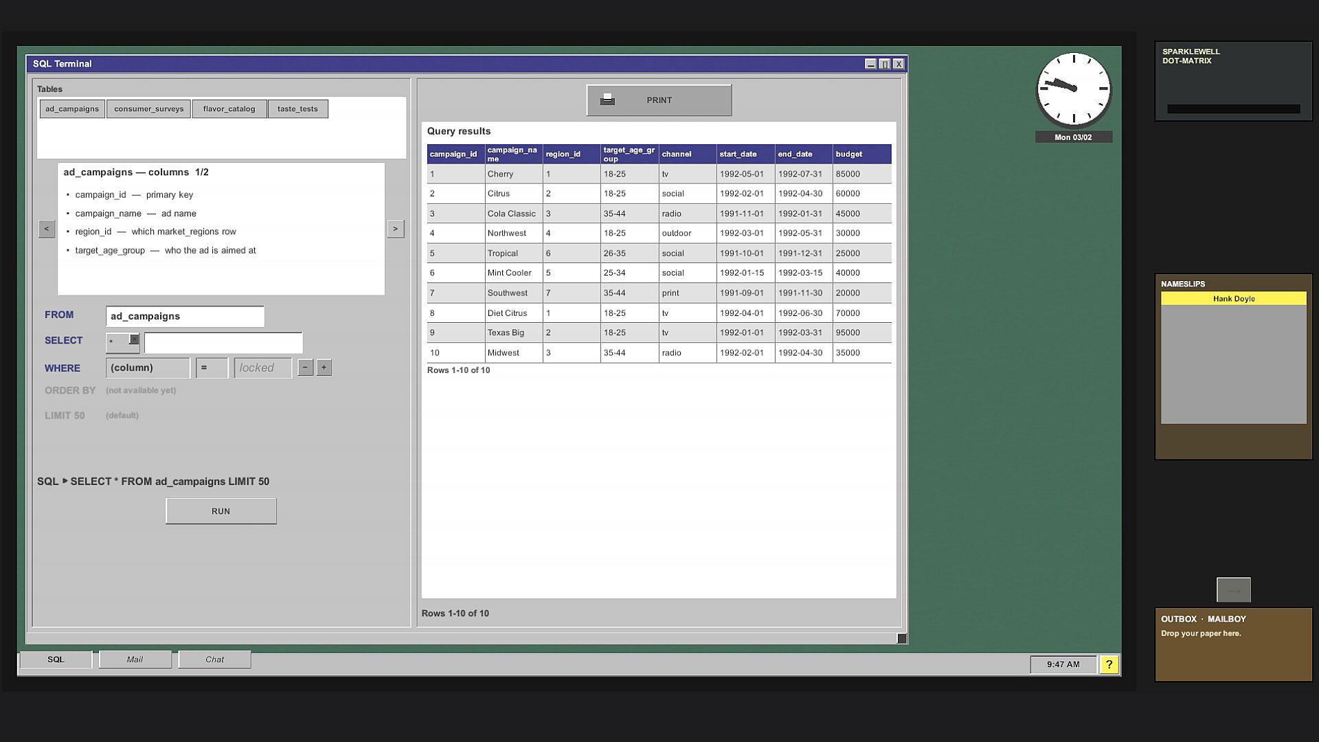1319x742 pixels.
Task: Open the SELECT column dropdown
Action: point(123,342)
